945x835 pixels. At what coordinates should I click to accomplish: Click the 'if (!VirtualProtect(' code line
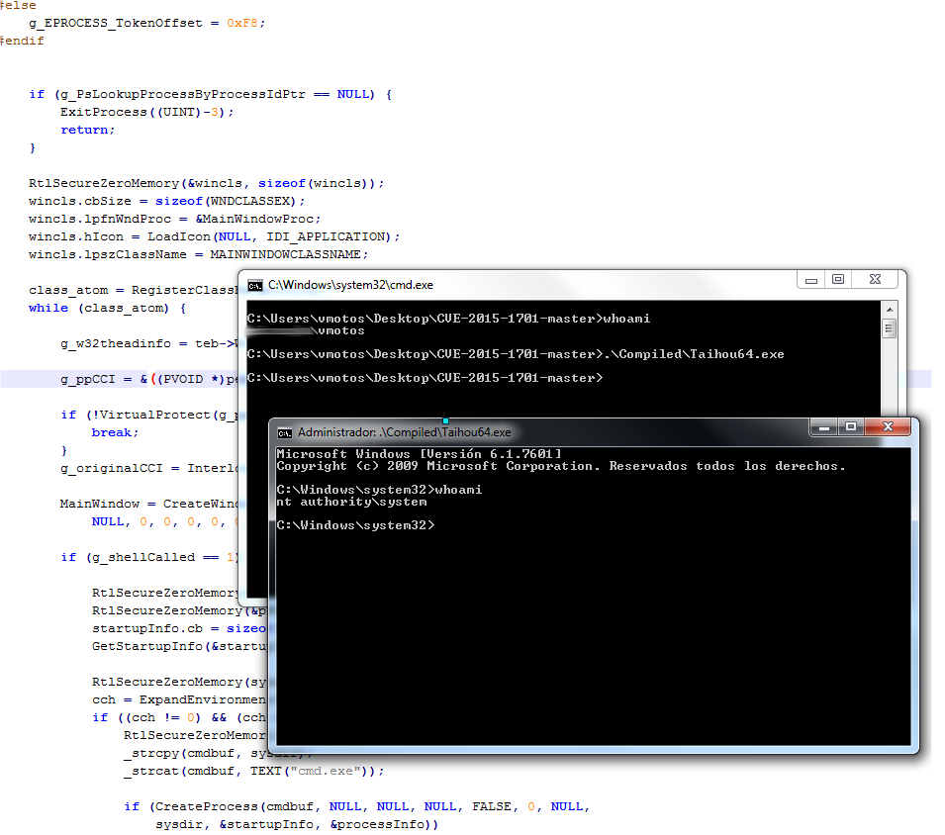149,416
